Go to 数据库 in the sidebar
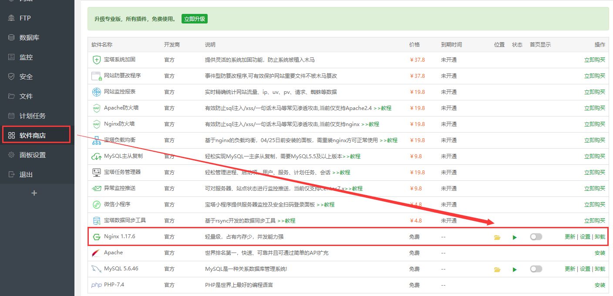This screenshot has width=613, height=296. pyautogui.click(x=29, y=38)
